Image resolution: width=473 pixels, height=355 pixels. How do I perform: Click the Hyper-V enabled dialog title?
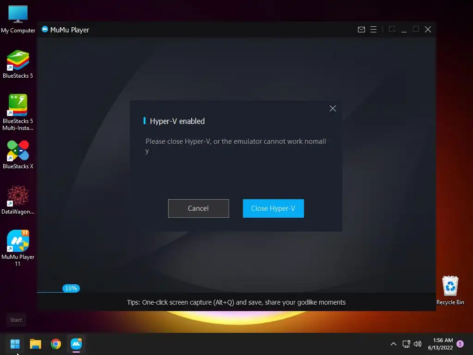[177, 121]
